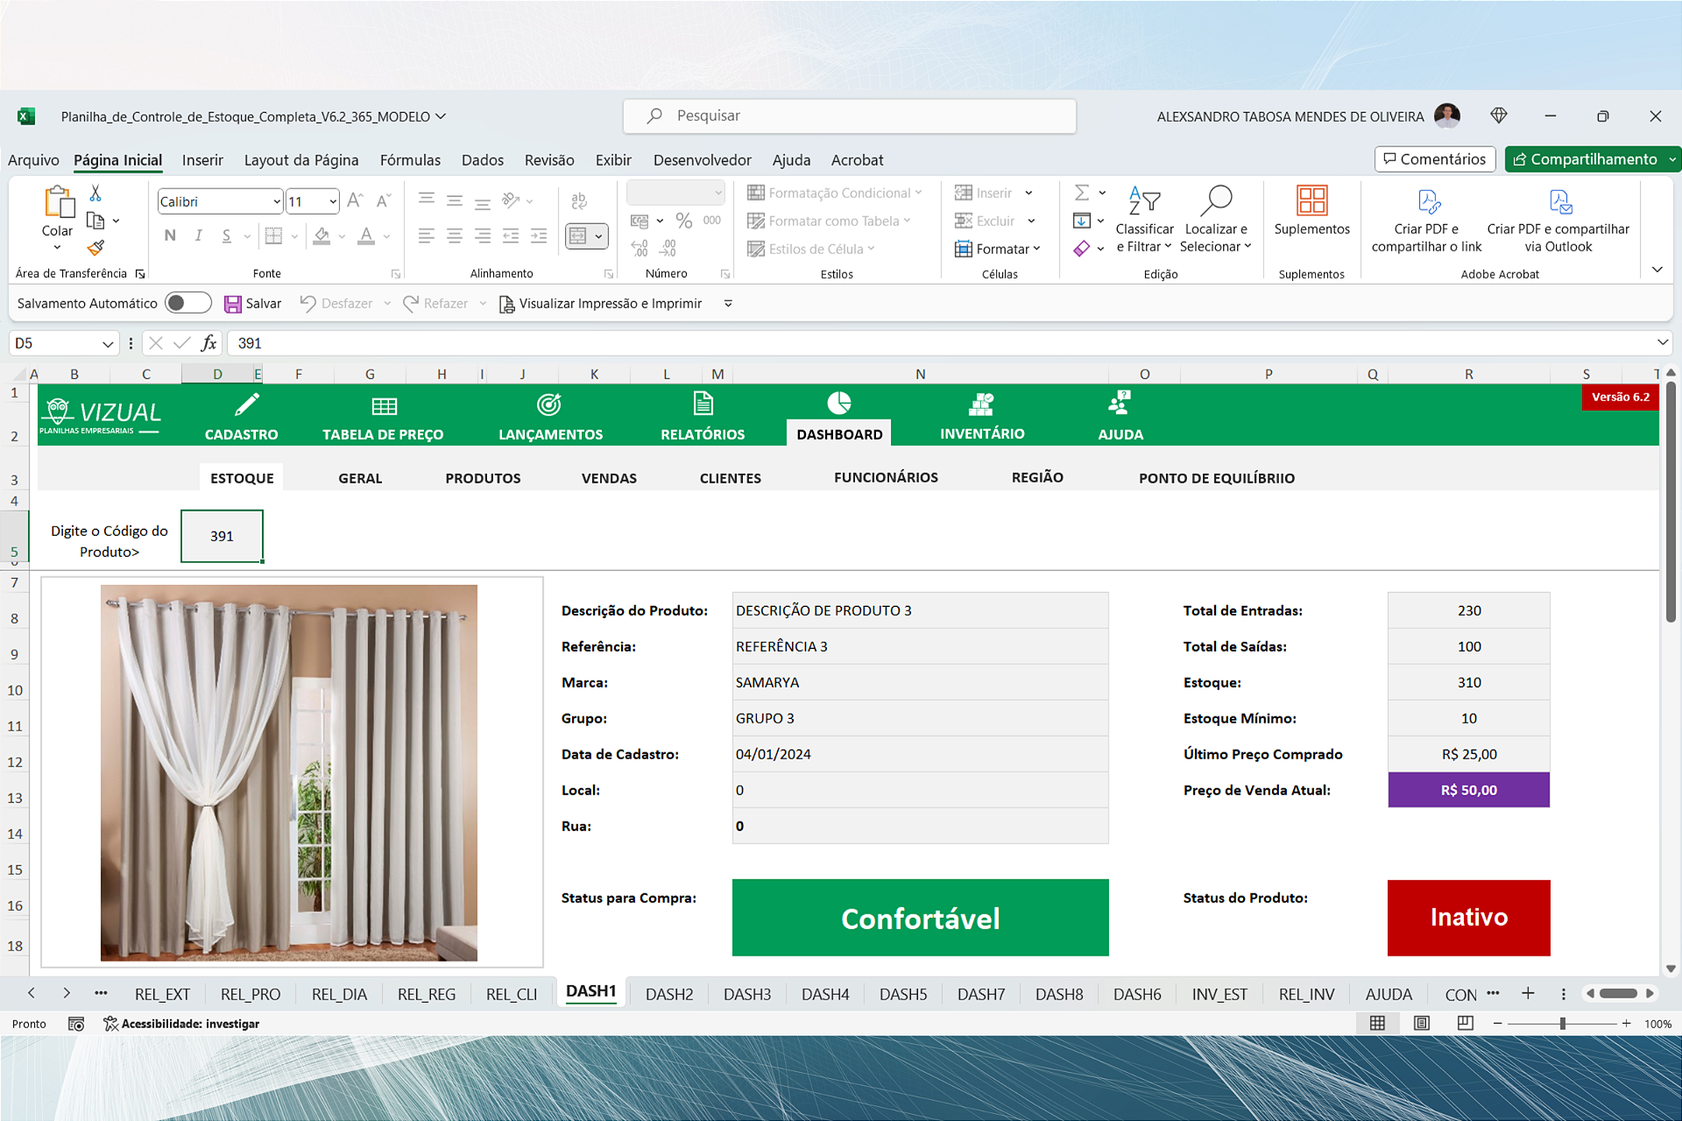Image resolution: width=1682 pixels, height=1121 pixels.
Task: Switch to the DASH2 sheet tab
Action: (x=668, y=993)
